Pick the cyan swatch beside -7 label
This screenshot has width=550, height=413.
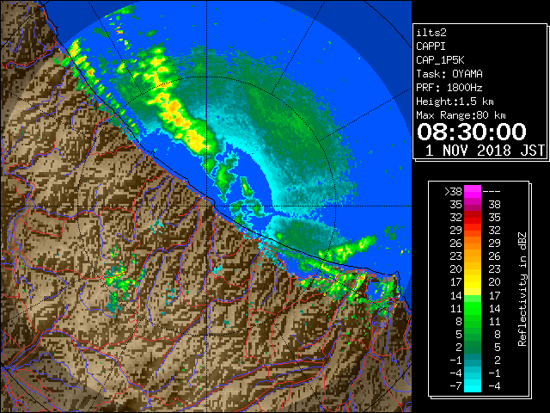click(473, 385)
